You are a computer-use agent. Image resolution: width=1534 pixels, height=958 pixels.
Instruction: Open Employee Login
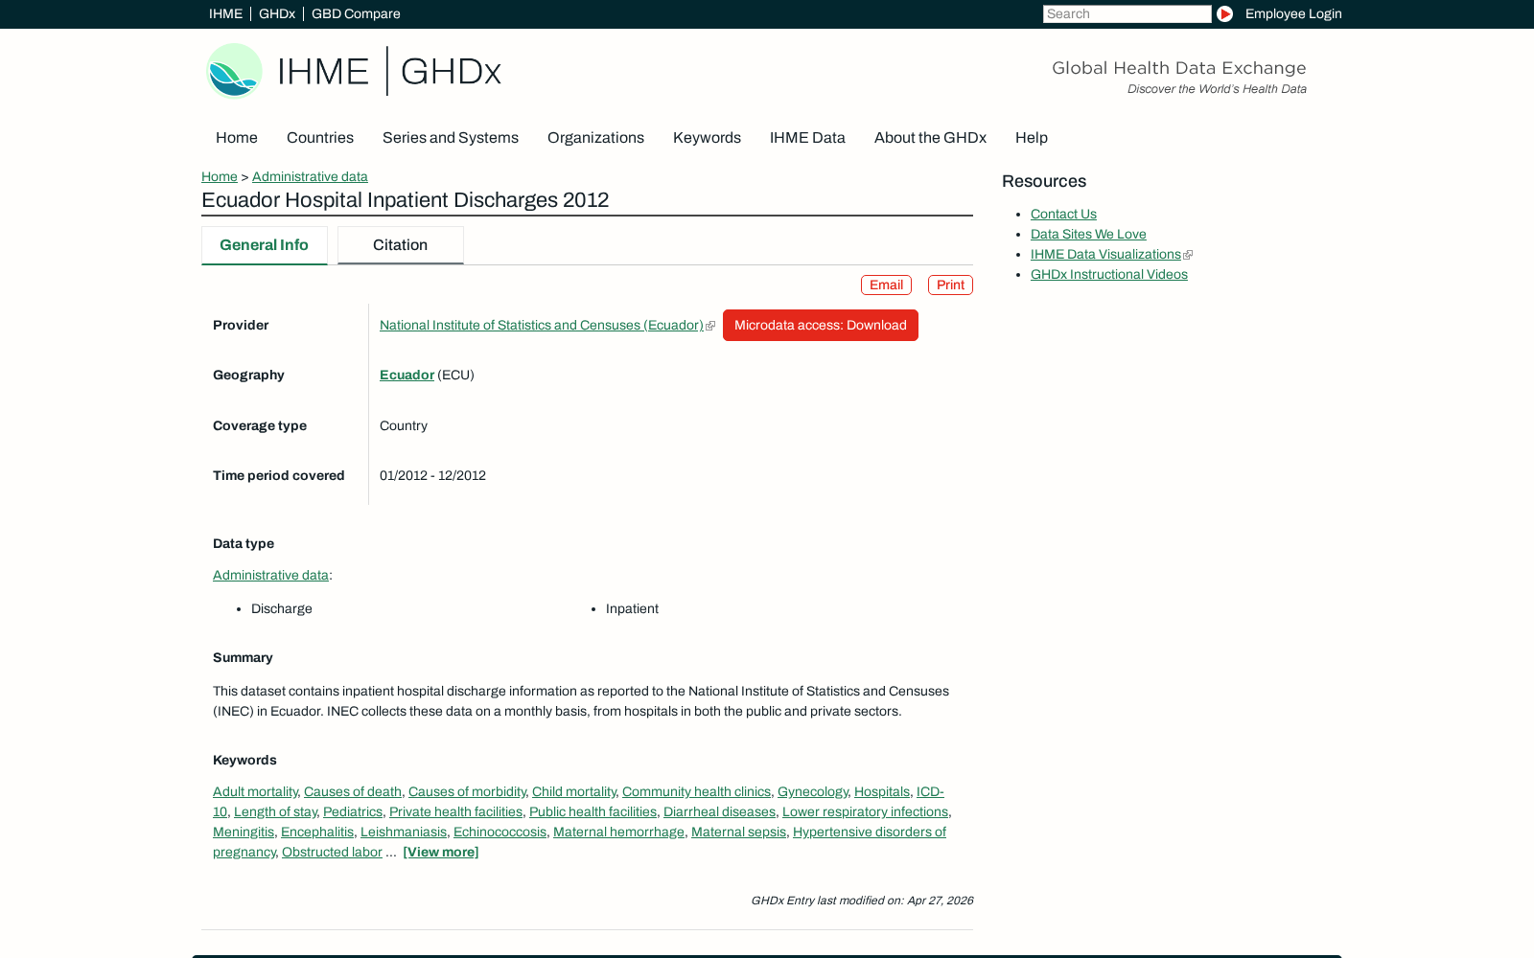pos(1293,13)
